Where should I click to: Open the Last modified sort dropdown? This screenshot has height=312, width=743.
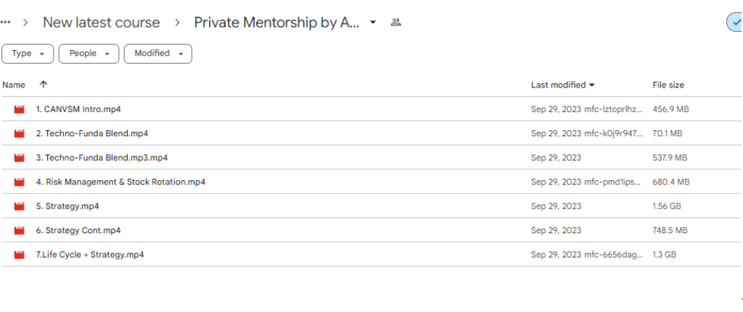[x=563, y=85]
